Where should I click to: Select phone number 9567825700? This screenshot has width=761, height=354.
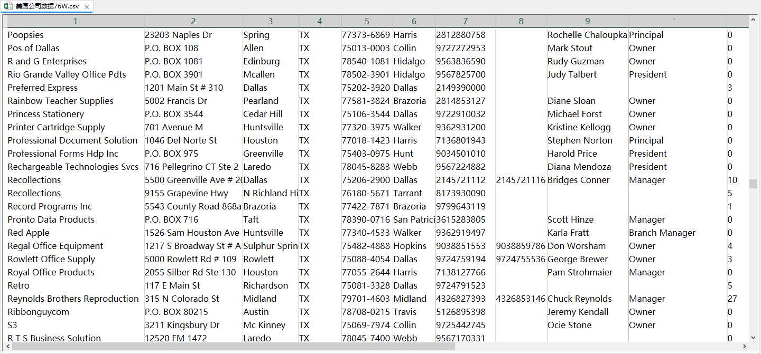tap(465, 74)
